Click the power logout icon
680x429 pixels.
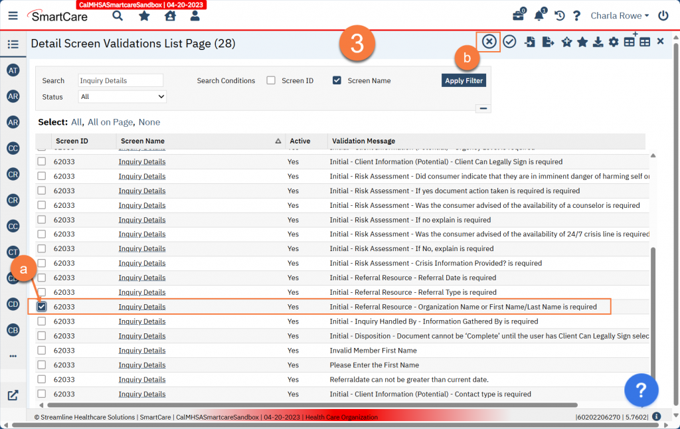coord(663,16)
